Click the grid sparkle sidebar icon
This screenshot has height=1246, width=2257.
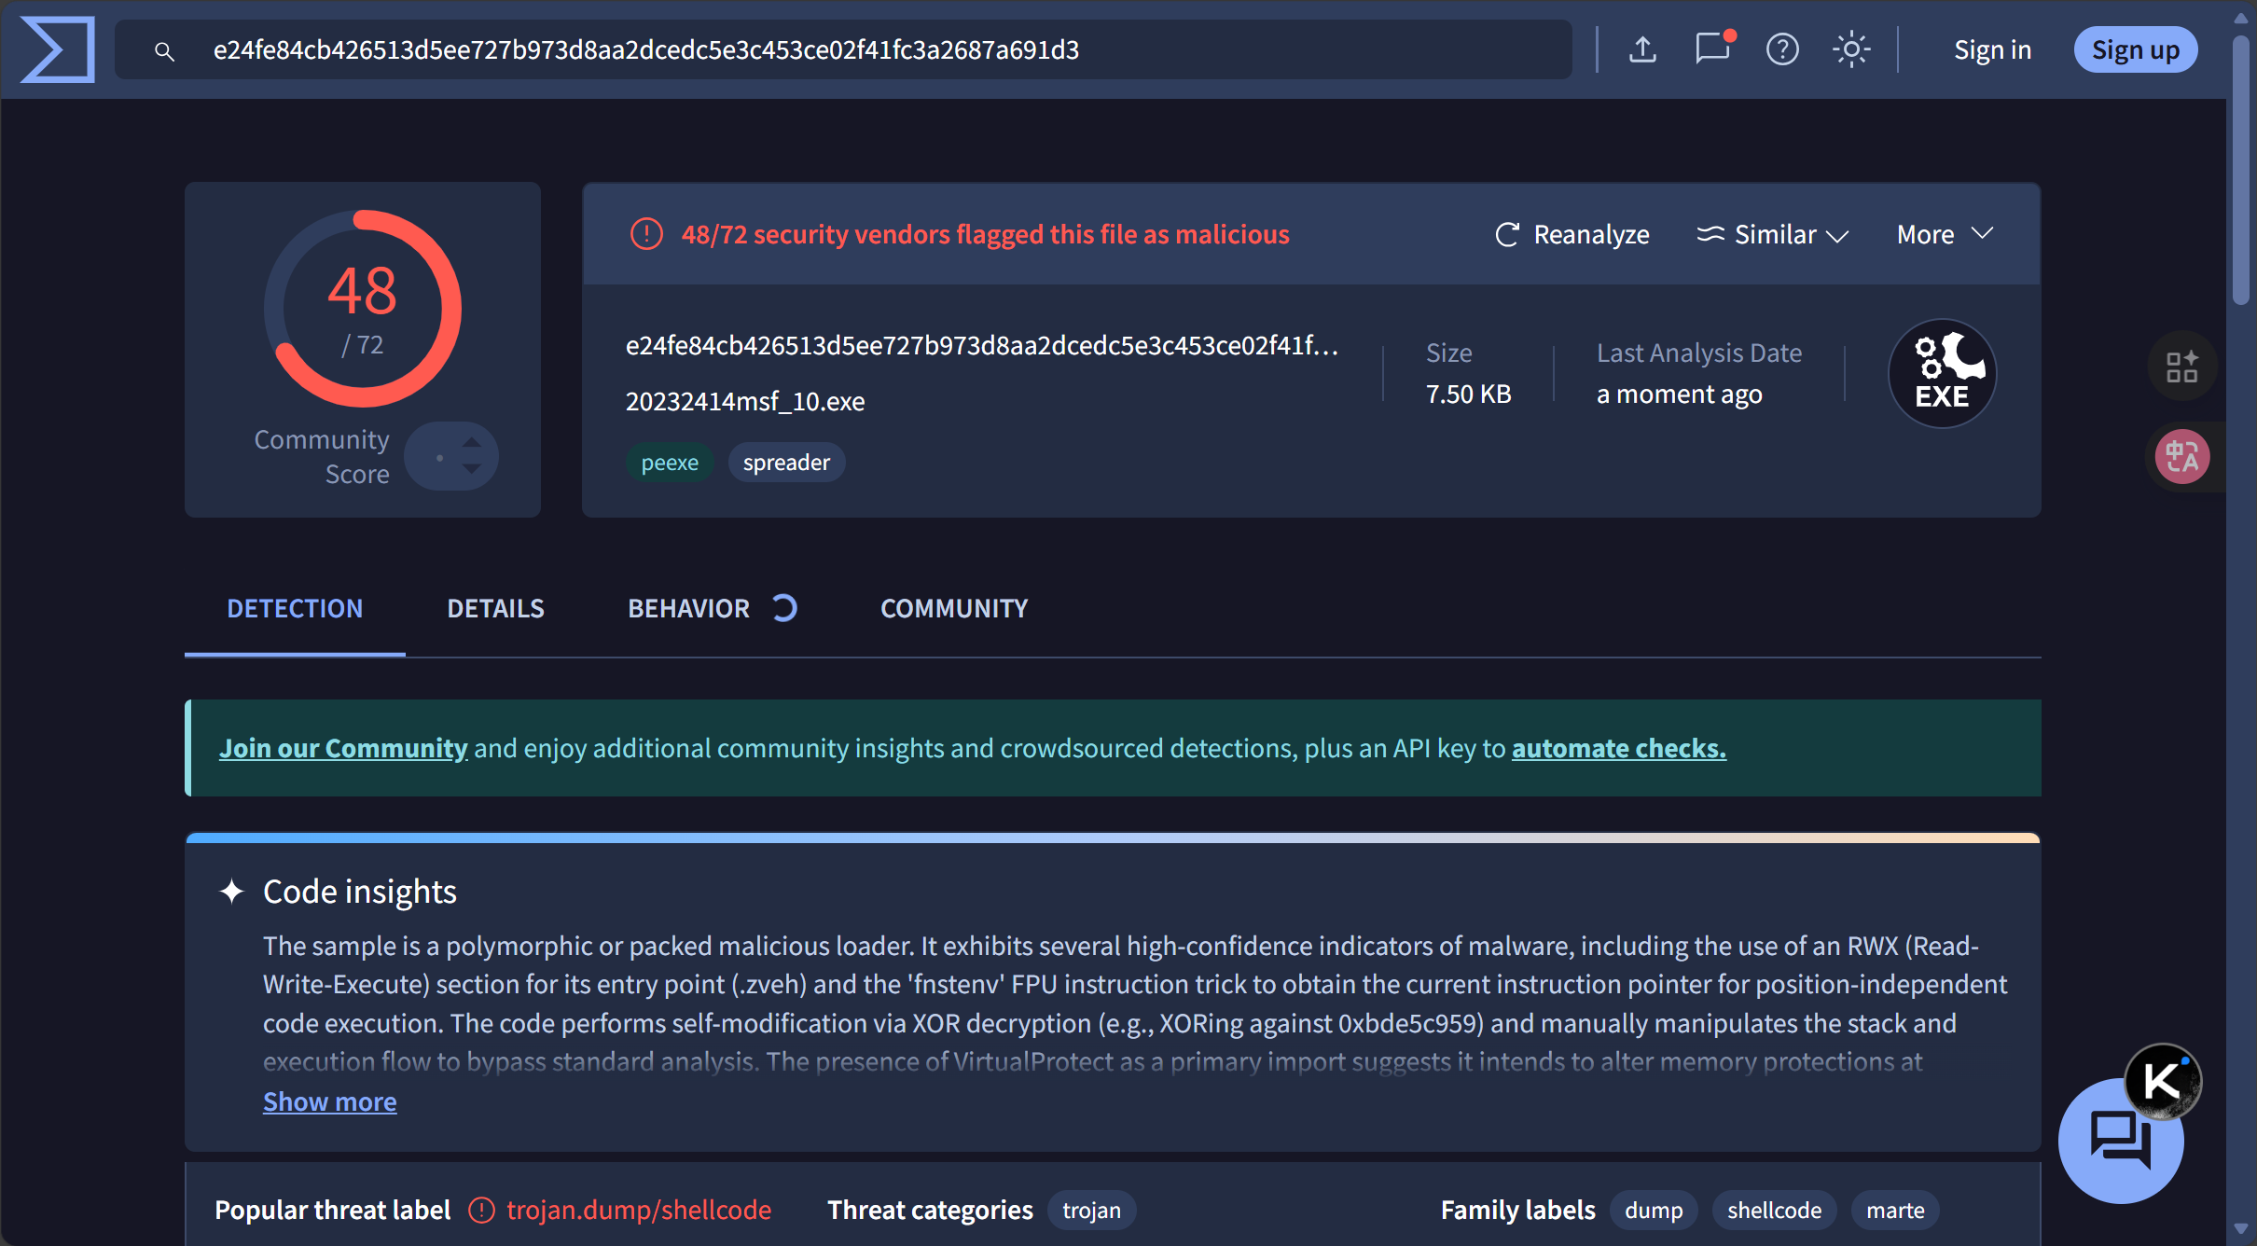point(2182,367)
